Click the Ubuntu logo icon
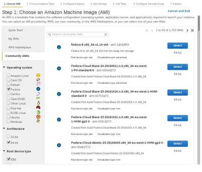This screenshot has height=172, width=202. [x=38, y=117]
